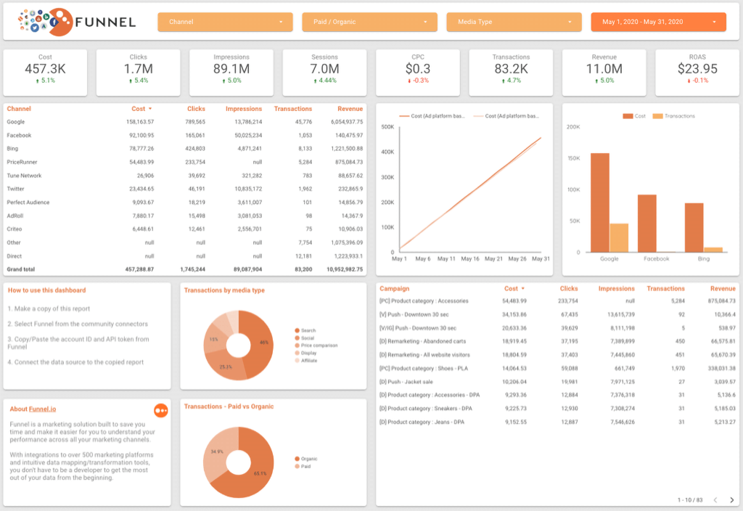Open the Funnel.io link
The image size is (743, 511).
pos(42,409)
